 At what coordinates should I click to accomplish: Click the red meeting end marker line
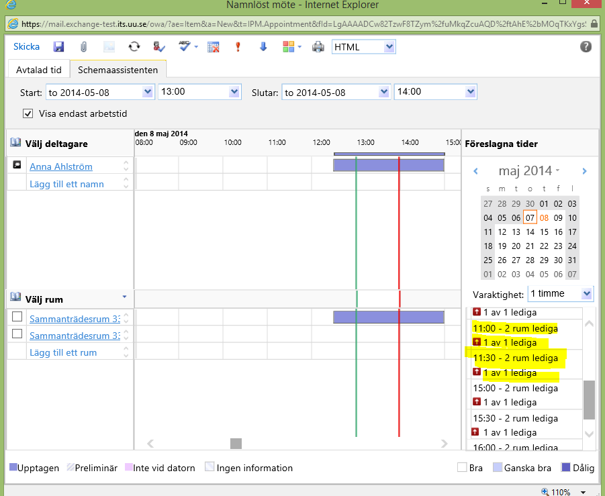point(399,297)
